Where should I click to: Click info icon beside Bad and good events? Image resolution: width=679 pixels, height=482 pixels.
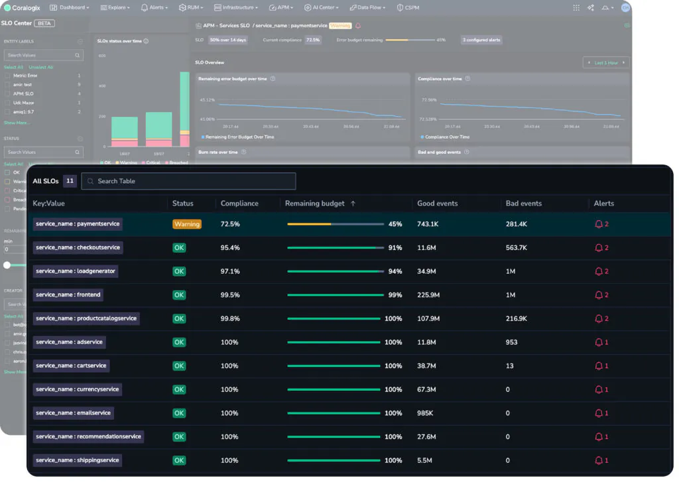[x=466, y=152]
